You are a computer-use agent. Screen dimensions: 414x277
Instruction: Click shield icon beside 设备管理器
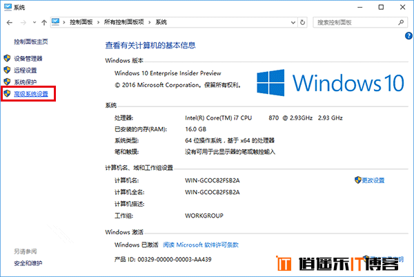pyautogui.click(x=7, y=58)
